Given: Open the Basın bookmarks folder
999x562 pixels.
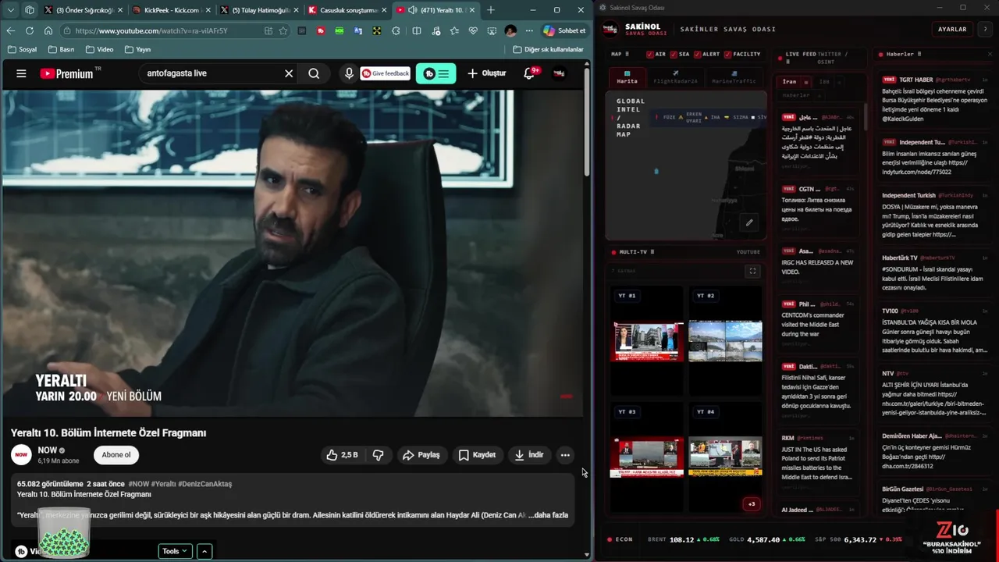Looking at the screenshot, I should (61, 49).
